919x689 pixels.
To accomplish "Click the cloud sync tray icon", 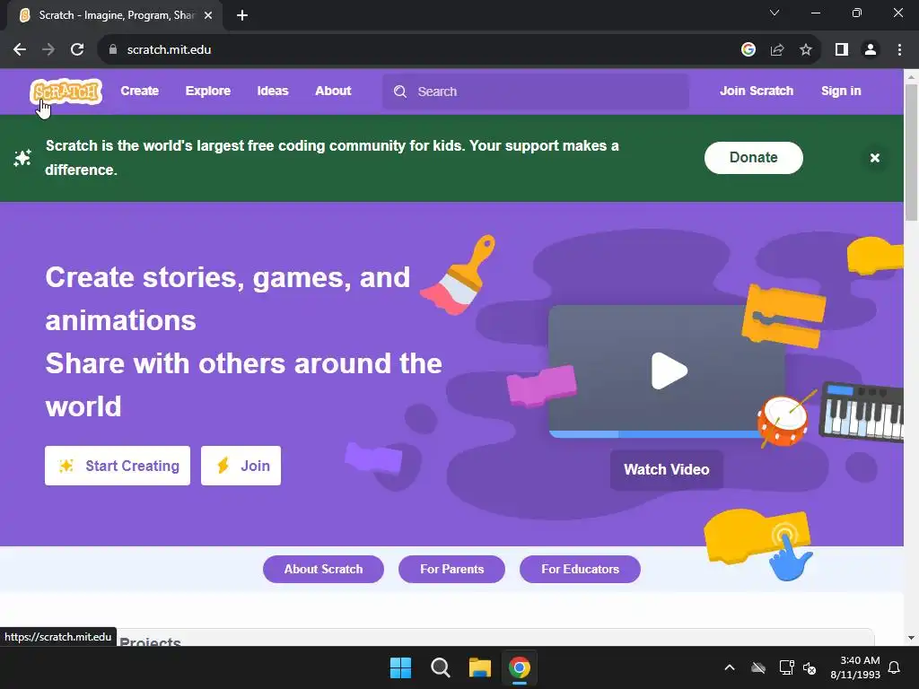I will tap(758, 667).
